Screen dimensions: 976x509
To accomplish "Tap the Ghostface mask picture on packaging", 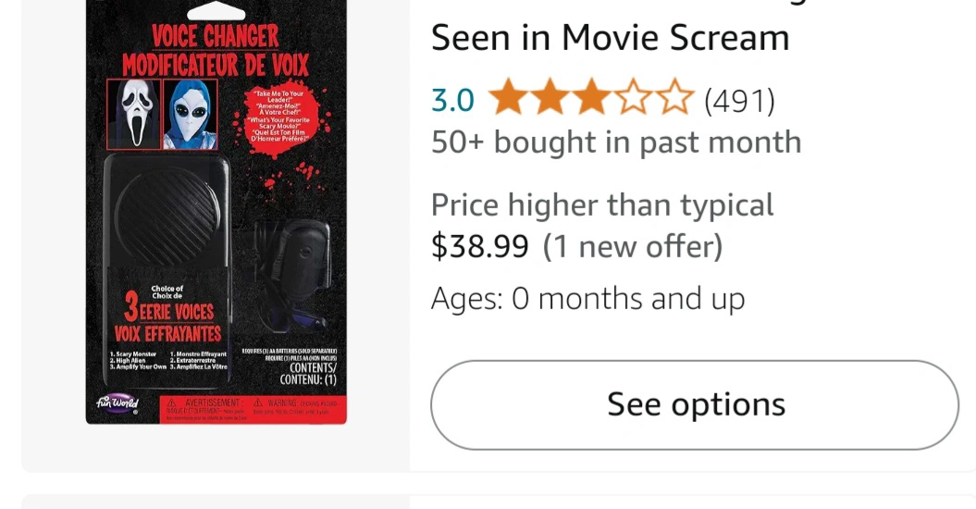I will pyautogui.click(x=134, y=115).
